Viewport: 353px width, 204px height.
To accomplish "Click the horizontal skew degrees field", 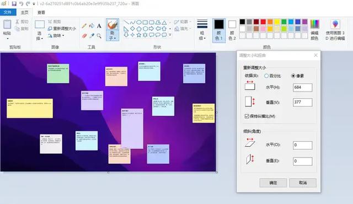I will 303,145.
